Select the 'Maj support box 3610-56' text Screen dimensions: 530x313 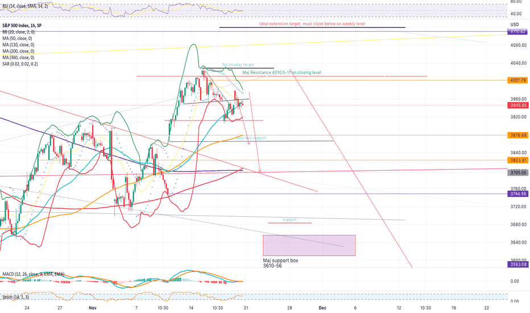coord(280,263)
